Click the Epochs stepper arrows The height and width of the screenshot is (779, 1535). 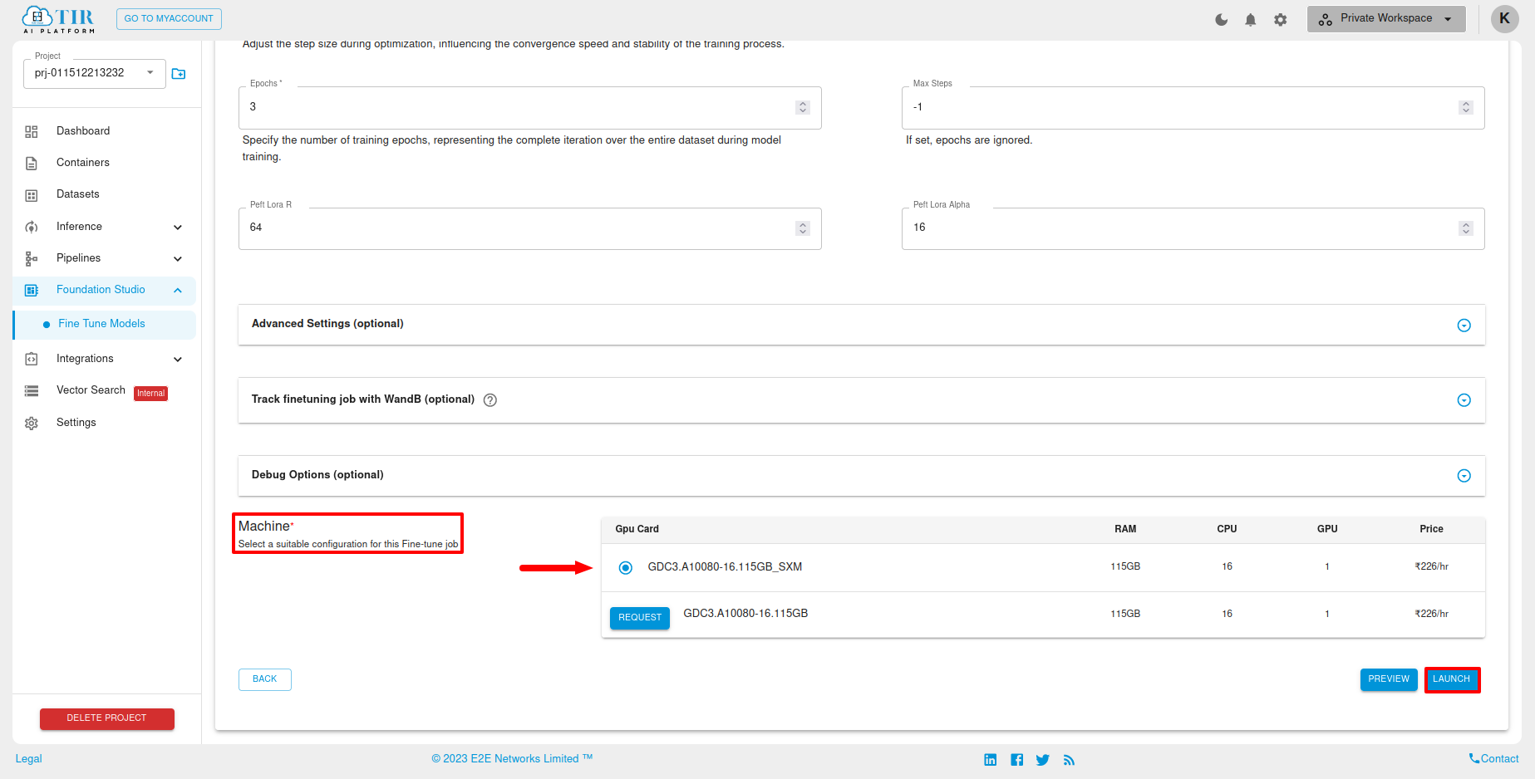pos(803,107)
